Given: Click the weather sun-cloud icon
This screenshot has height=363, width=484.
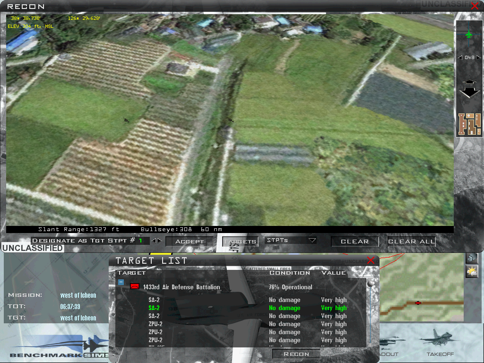Looking at the screenshot, I should [x=471, y=271].
